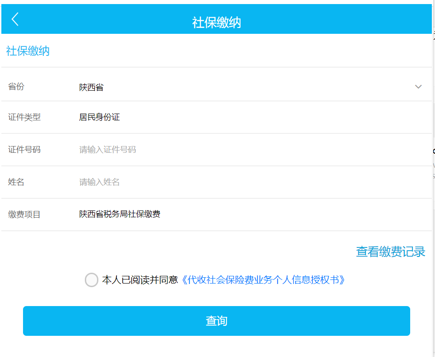
Task: Select the 陕西省 province value
Action: pyautogui.click(x=91, y=87)
